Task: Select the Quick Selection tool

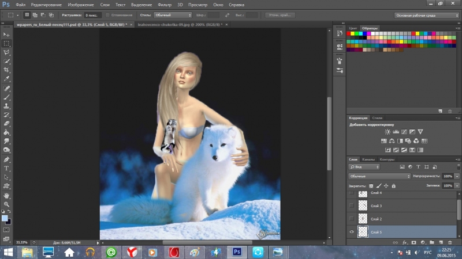Action: [x=6, y=61]
